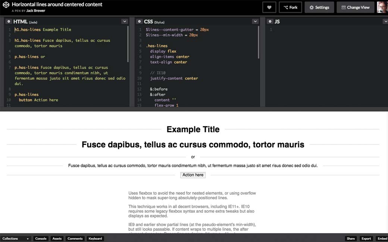Click the user avatar in top right
This screenshot has height=242, width=388.
coord(382,7)
